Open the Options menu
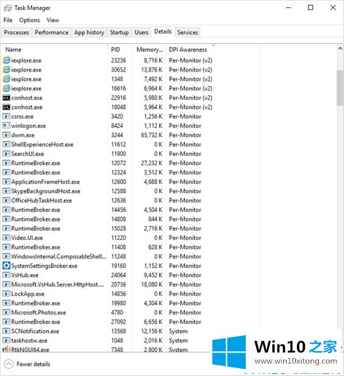The width and height of the screenshot is (344, 376). point(29,20)
